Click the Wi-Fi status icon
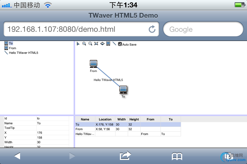The height and width of the screenshot is (164, 247). (x=48, y=5)
